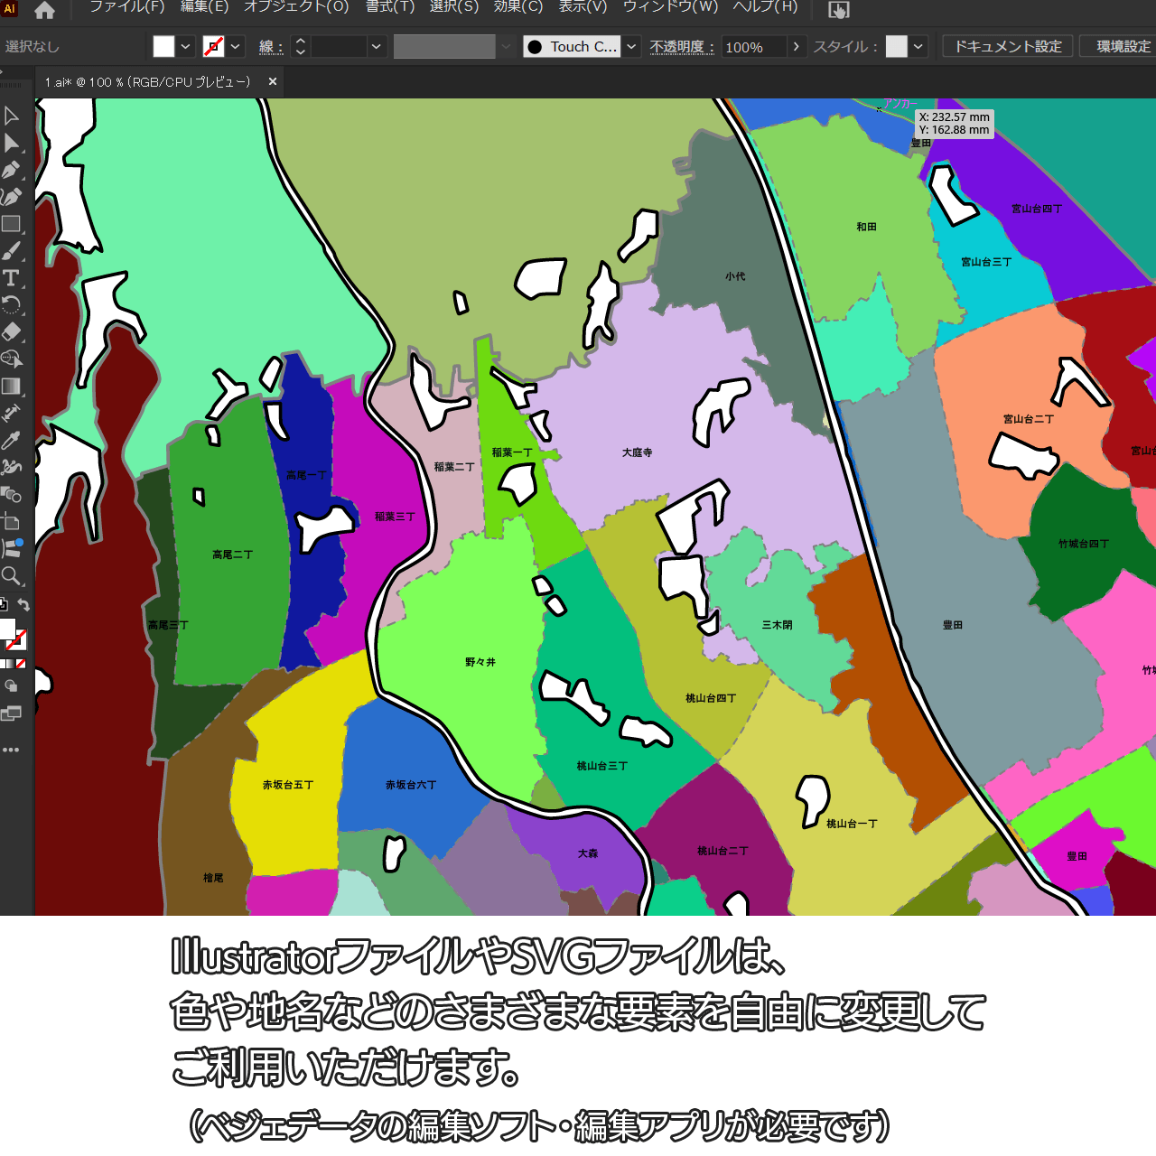Choose the Rectangle tool
This screenshot has height=1156, width=1156.
click(x=11, y=224)
